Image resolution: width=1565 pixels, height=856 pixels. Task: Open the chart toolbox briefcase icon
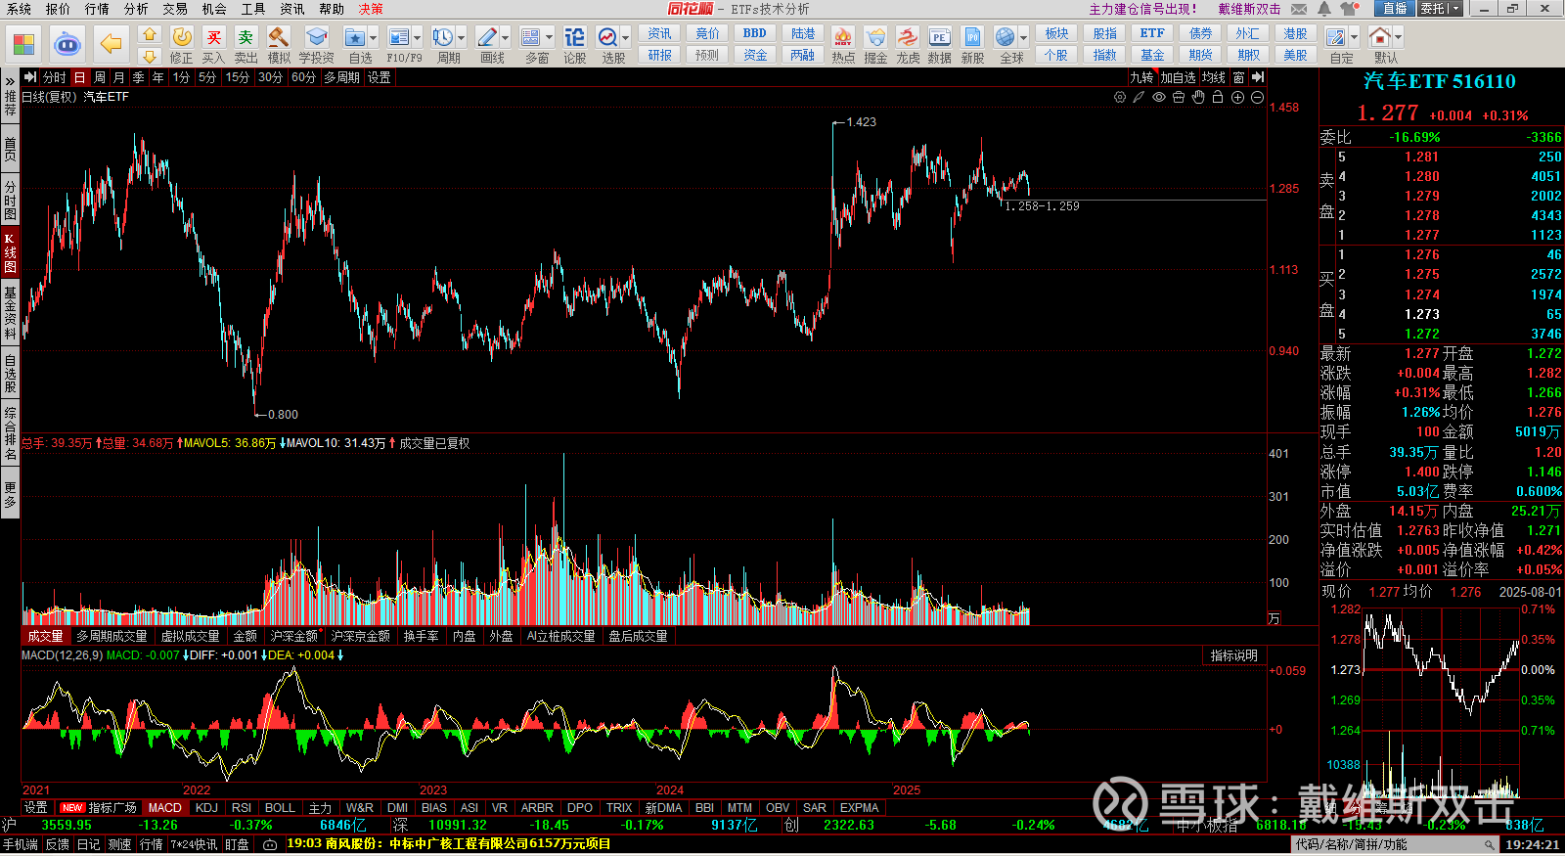click(x=1179, y=97)
